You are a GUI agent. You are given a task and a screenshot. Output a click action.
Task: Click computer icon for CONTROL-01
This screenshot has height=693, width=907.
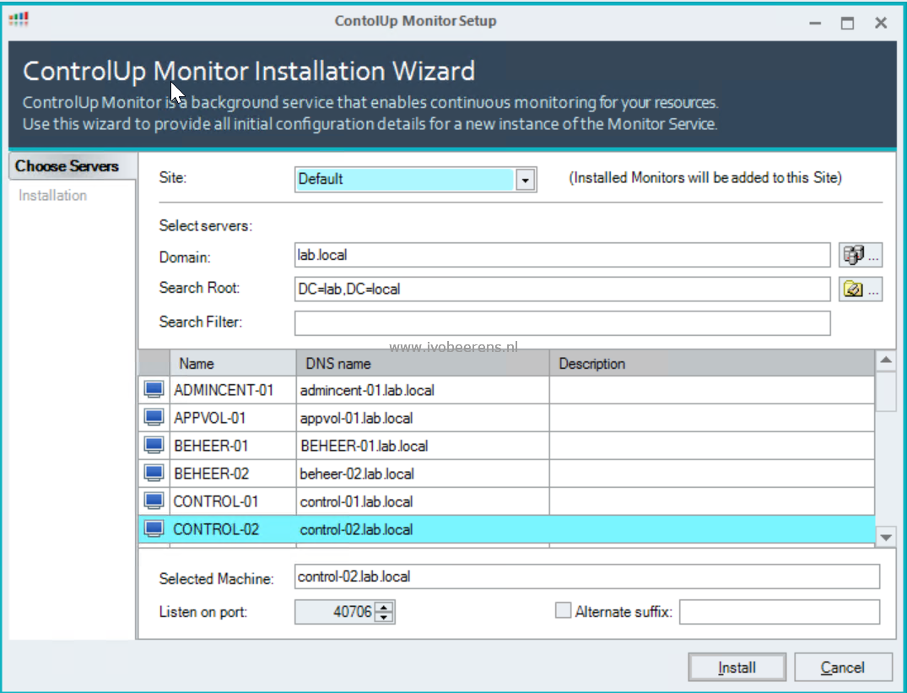coord(154,501)
